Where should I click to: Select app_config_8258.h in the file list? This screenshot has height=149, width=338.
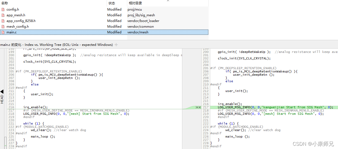coord(21,21)
